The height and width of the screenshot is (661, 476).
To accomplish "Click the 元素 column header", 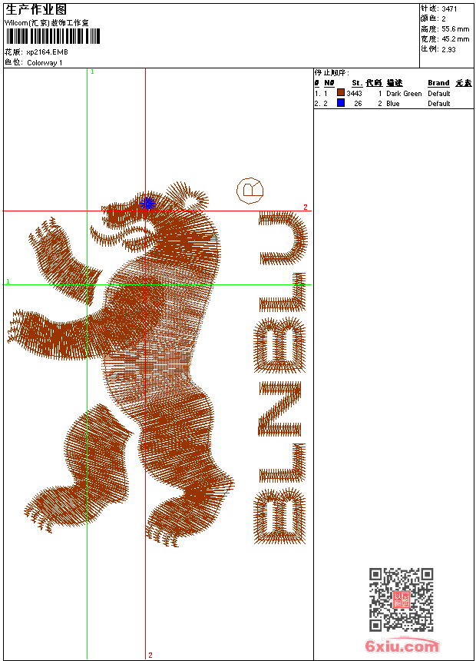I will click(464, 83).
